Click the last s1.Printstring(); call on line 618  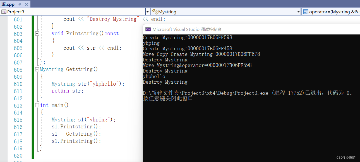[x=76, y=141]
